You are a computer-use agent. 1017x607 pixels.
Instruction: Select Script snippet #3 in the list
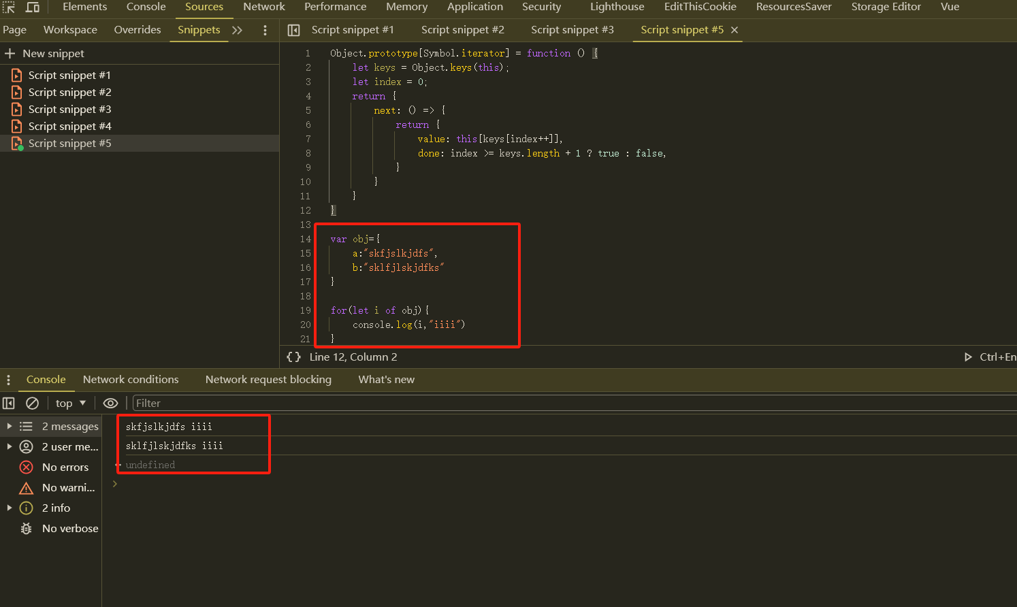coord(140,110)
